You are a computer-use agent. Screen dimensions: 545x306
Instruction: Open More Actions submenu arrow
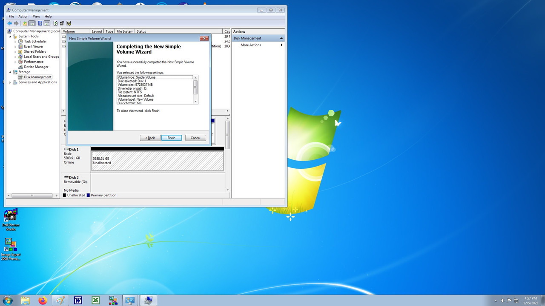(x=281, y=45)
